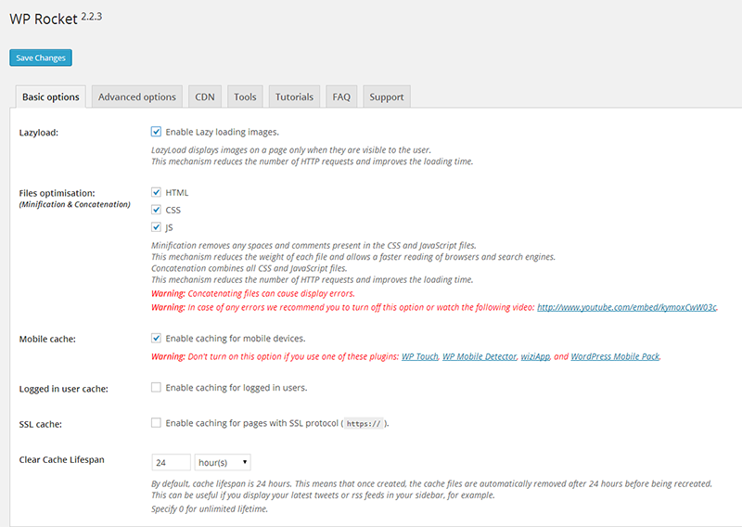The height and width of the screenshot is (527, 742).
Task: Open the Support tab
Action: (x=386, y=96)
